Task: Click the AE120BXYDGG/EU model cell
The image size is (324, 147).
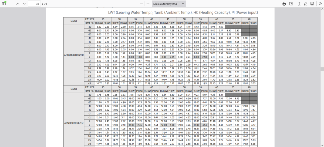Action: pos(74,123)
